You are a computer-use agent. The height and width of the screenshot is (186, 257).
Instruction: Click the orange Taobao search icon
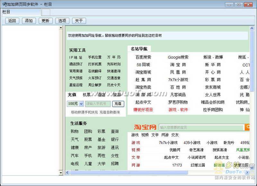[247, 127]
